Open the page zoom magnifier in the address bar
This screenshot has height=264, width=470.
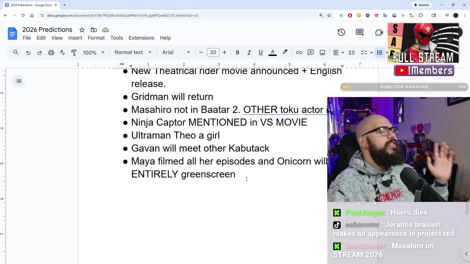[321, 15]
